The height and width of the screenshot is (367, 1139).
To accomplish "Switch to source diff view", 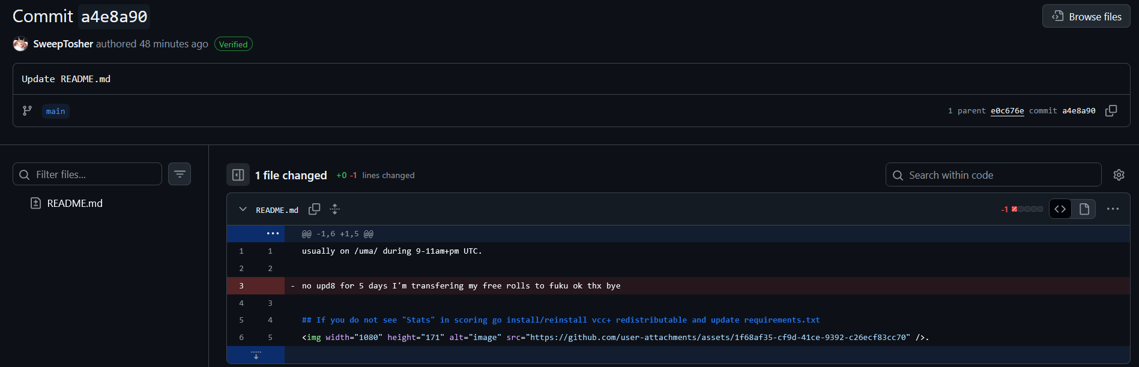I will coord(1060,209).
